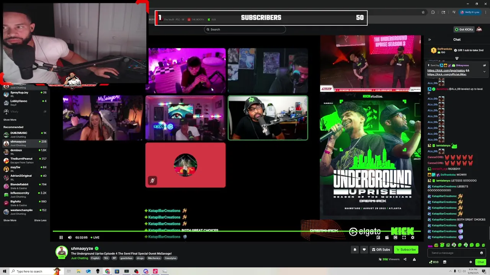Show more recommended channels
The height and width of the screenshot is (275, 490).
pyautogui.click(x=10, y=220)
